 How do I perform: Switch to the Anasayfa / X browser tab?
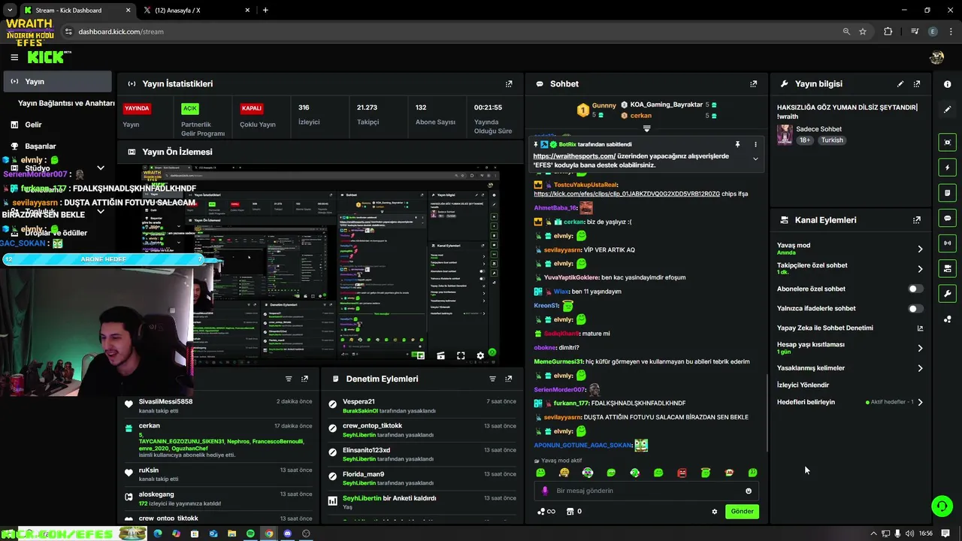[194, 10]
